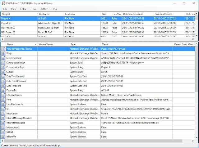This screenshot has width=199, height=148.
Task: Click the HasAttac column header in the items list
Action: tap(116, 14)
